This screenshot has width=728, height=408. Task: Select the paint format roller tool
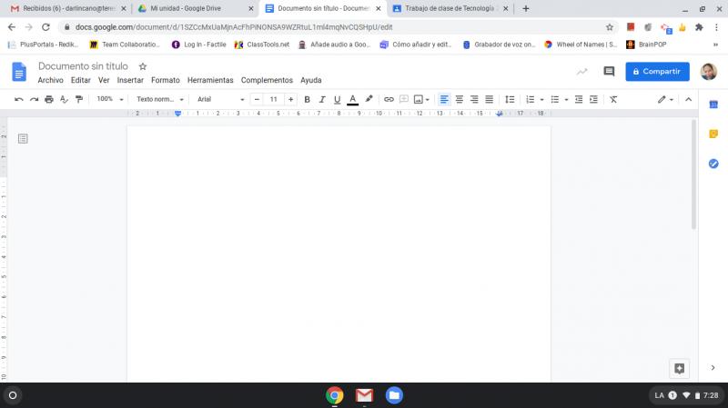tap(79, 99)
